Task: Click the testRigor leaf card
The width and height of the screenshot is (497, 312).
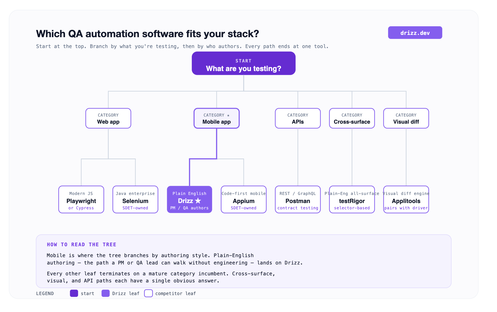Action: (x=352, y=199)
